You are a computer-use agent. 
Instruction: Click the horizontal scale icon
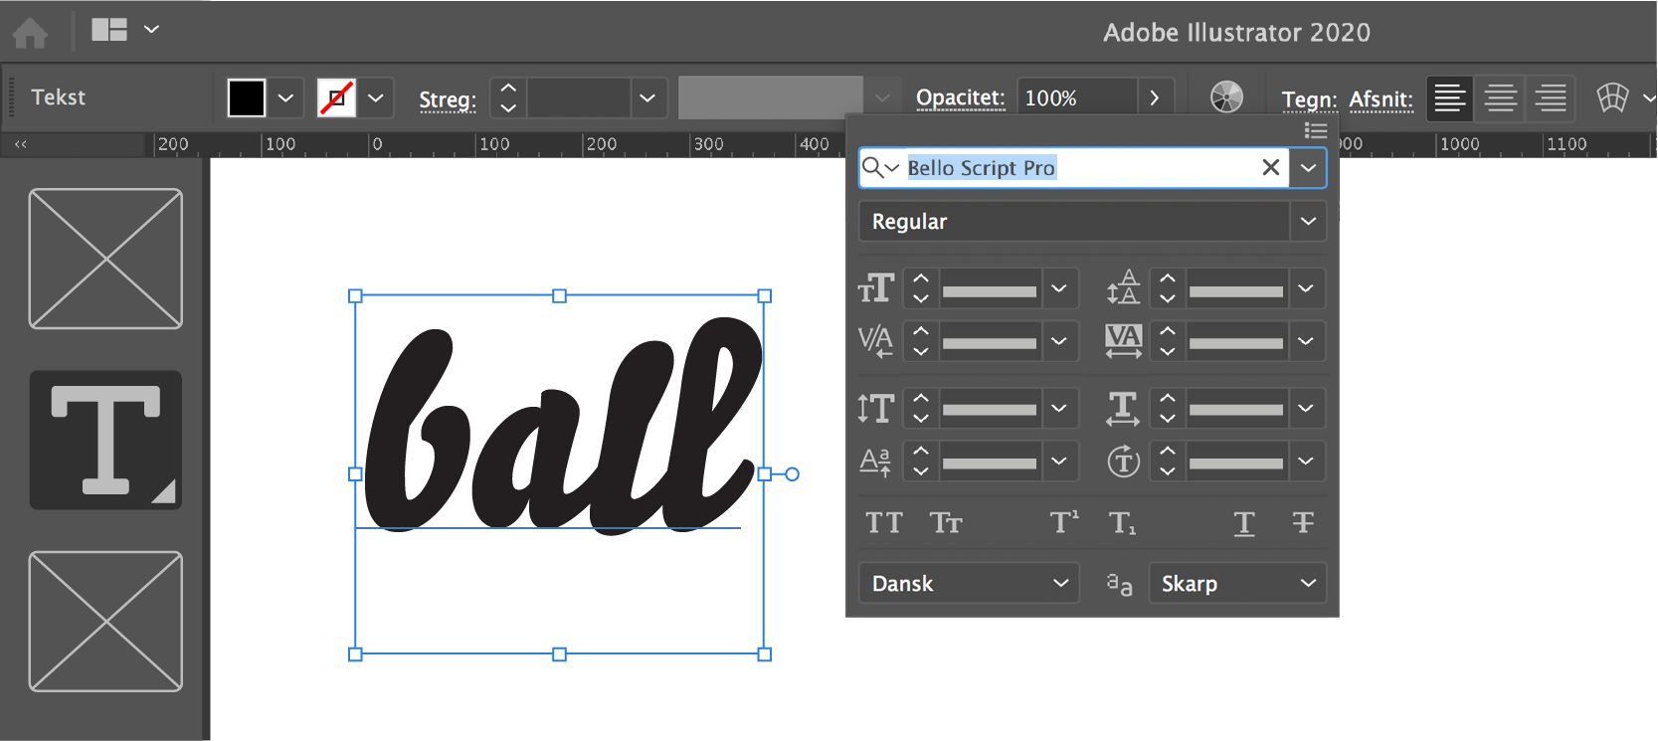tap(1124, 408)
